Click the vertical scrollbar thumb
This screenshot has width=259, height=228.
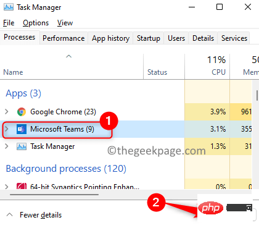[x=257, y=95]
